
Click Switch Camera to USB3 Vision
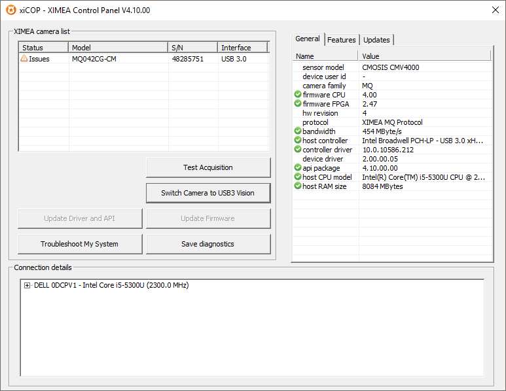point(208,193)
